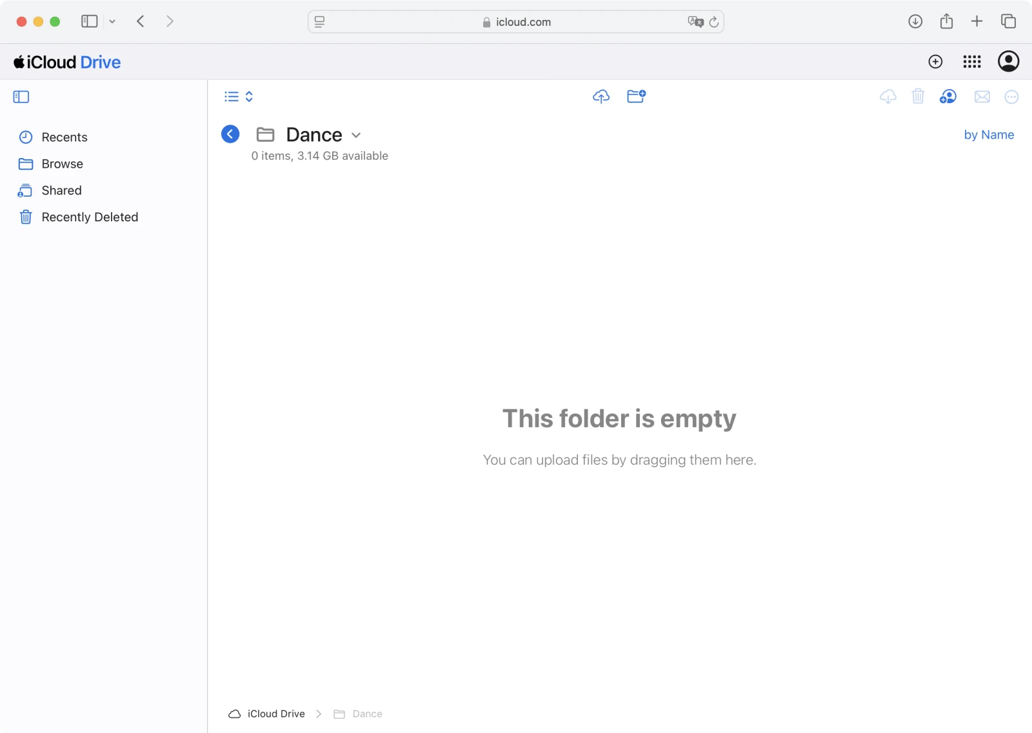Toggle the sidebar visibility

click(x=21, y=96)
